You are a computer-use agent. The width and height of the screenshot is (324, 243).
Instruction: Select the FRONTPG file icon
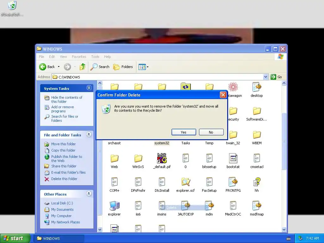coord(233,182)
